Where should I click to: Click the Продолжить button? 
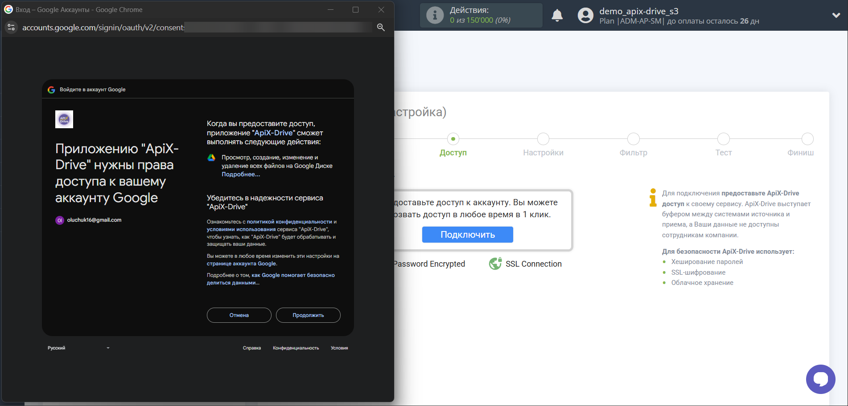(308, 315)
